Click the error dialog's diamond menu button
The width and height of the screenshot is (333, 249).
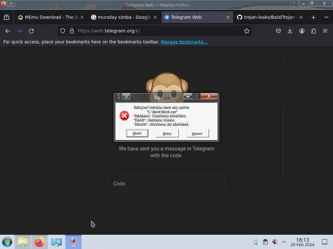[x=127, y=96]
